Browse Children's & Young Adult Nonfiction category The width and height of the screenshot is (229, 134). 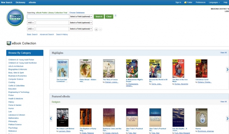23,63
